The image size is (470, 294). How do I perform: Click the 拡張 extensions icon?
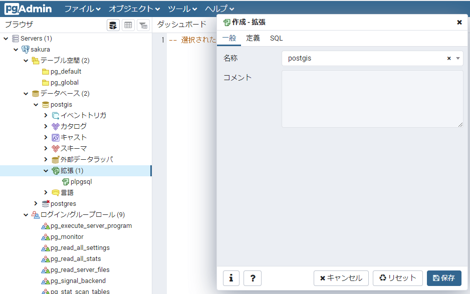tap(56, 171)
